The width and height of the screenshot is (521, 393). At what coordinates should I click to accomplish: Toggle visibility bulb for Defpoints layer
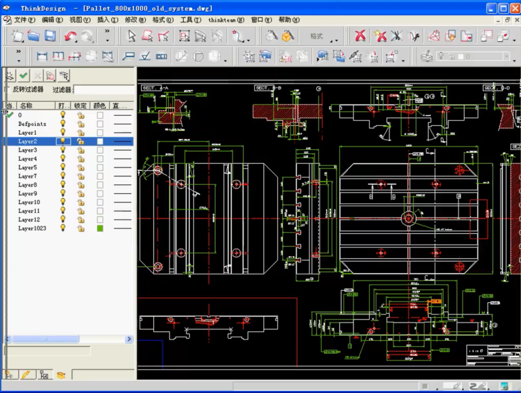point(62,124)
